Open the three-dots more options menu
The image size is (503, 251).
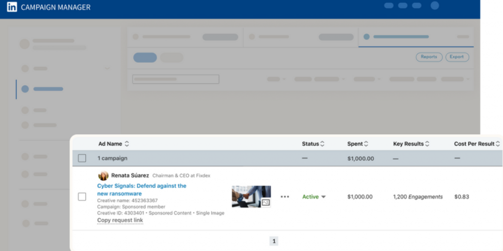pos(285,197)
